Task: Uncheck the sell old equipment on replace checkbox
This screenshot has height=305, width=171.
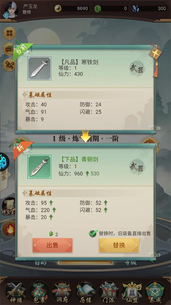Action: 93,233
